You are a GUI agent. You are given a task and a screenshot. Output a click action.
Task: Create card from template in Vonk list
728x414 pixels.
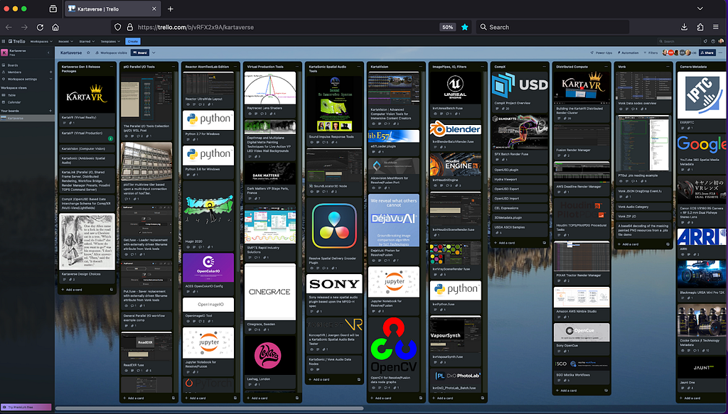[x=668, y=244]
